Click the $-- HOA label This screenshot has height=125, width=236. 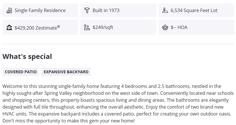[x=179, y=28]
